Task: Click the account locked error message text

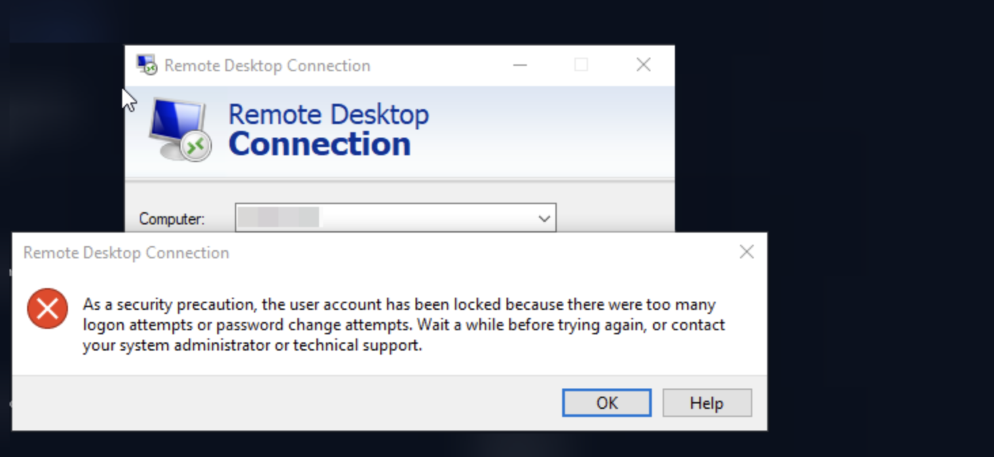Action: tap(401, 325)
